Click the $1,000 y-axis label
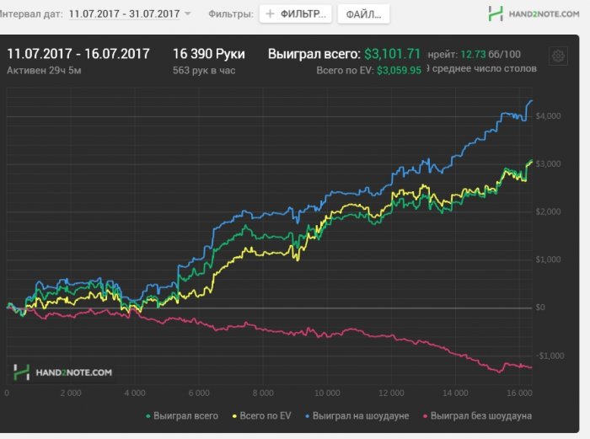The width and height of the screenshot is (590, 439). [548, 260]
